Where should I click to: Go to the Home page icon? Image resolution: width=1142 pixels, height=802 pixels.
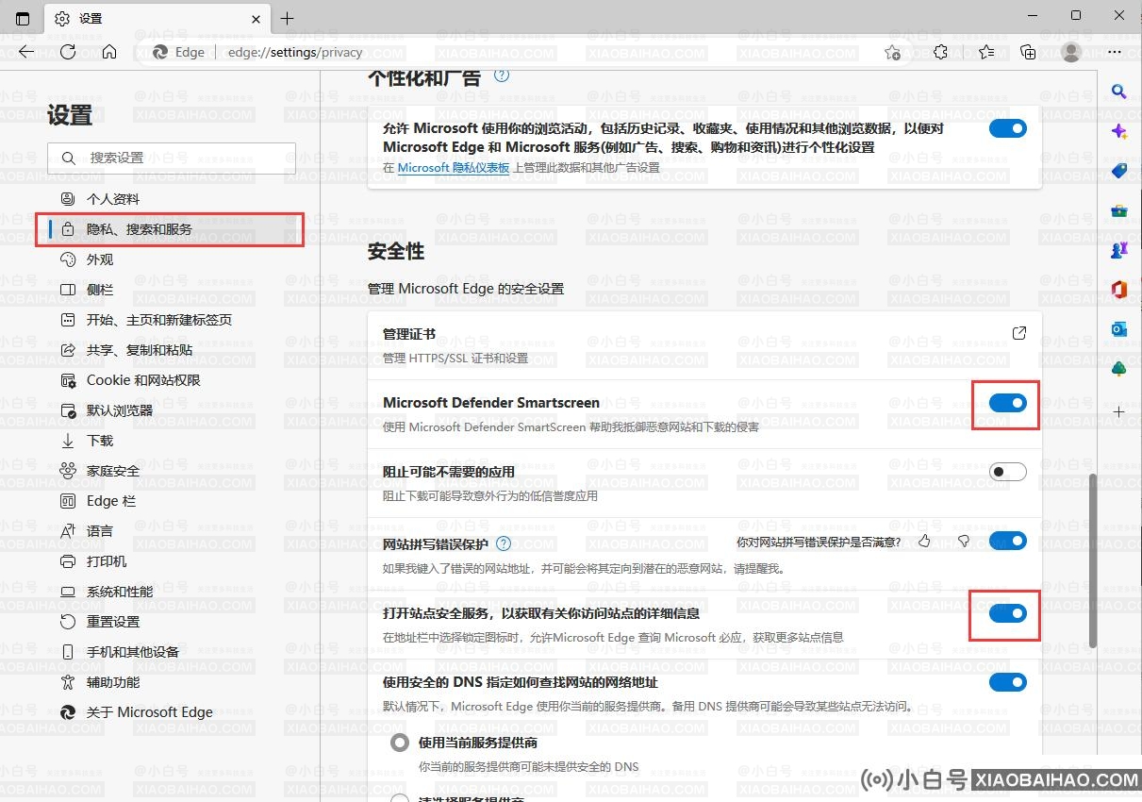[x=109, y=52]
